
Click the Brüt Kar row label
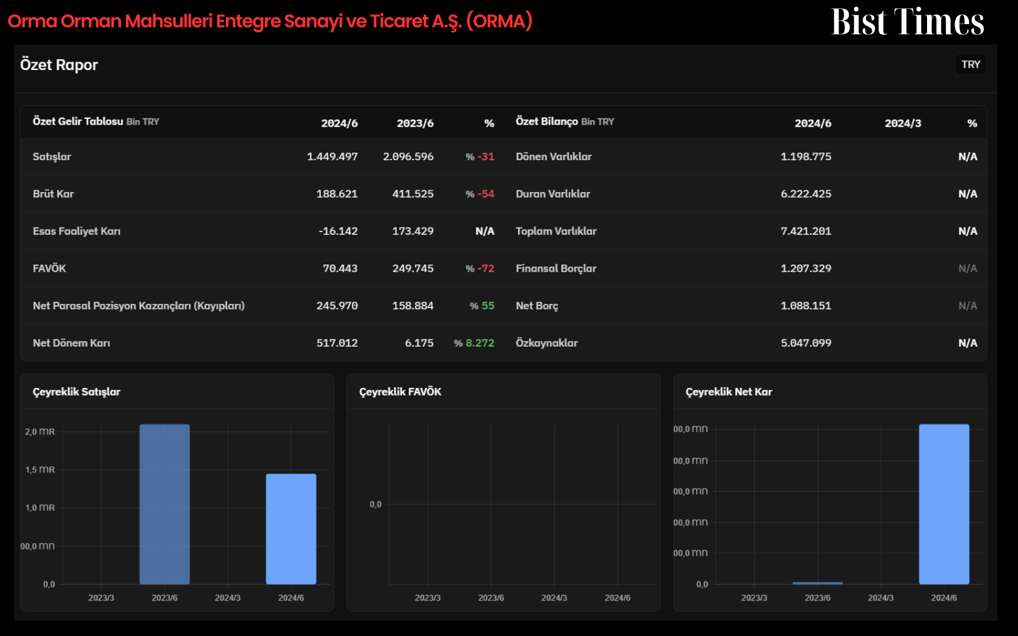[53, 194]
